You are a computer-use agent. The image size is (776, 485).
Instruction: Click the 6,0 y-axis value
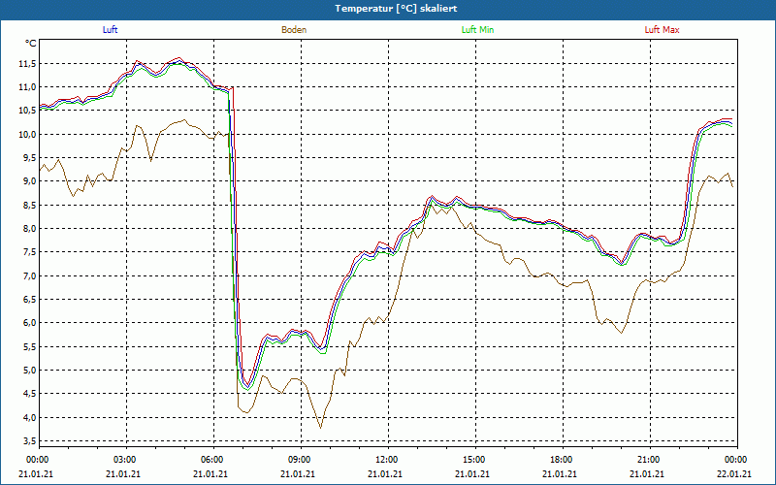(29, 323)
